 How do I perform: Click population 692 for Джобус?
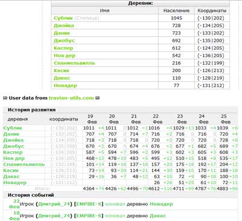177,41
